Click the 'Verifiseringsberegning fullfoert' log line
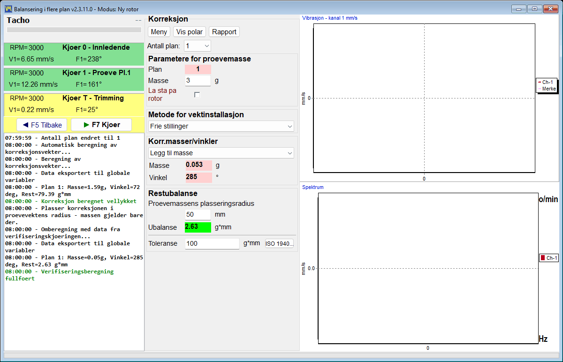Screen dimensions: 563x362 coord(59,275)
